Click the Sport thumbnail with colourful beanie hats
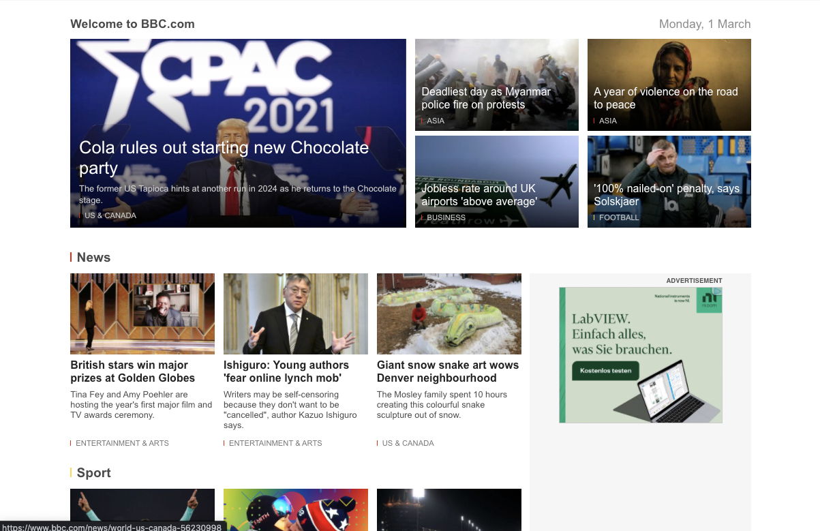The height and width of the screenshot is (531, 820). pos(296,509)
